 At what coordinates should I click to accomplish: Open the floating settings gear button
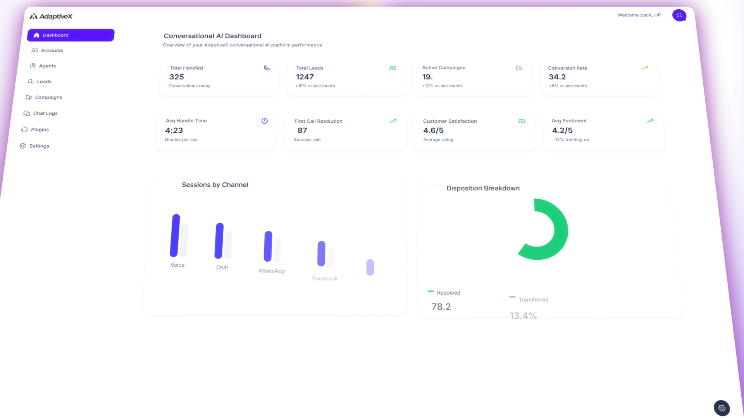click(722, 408)
